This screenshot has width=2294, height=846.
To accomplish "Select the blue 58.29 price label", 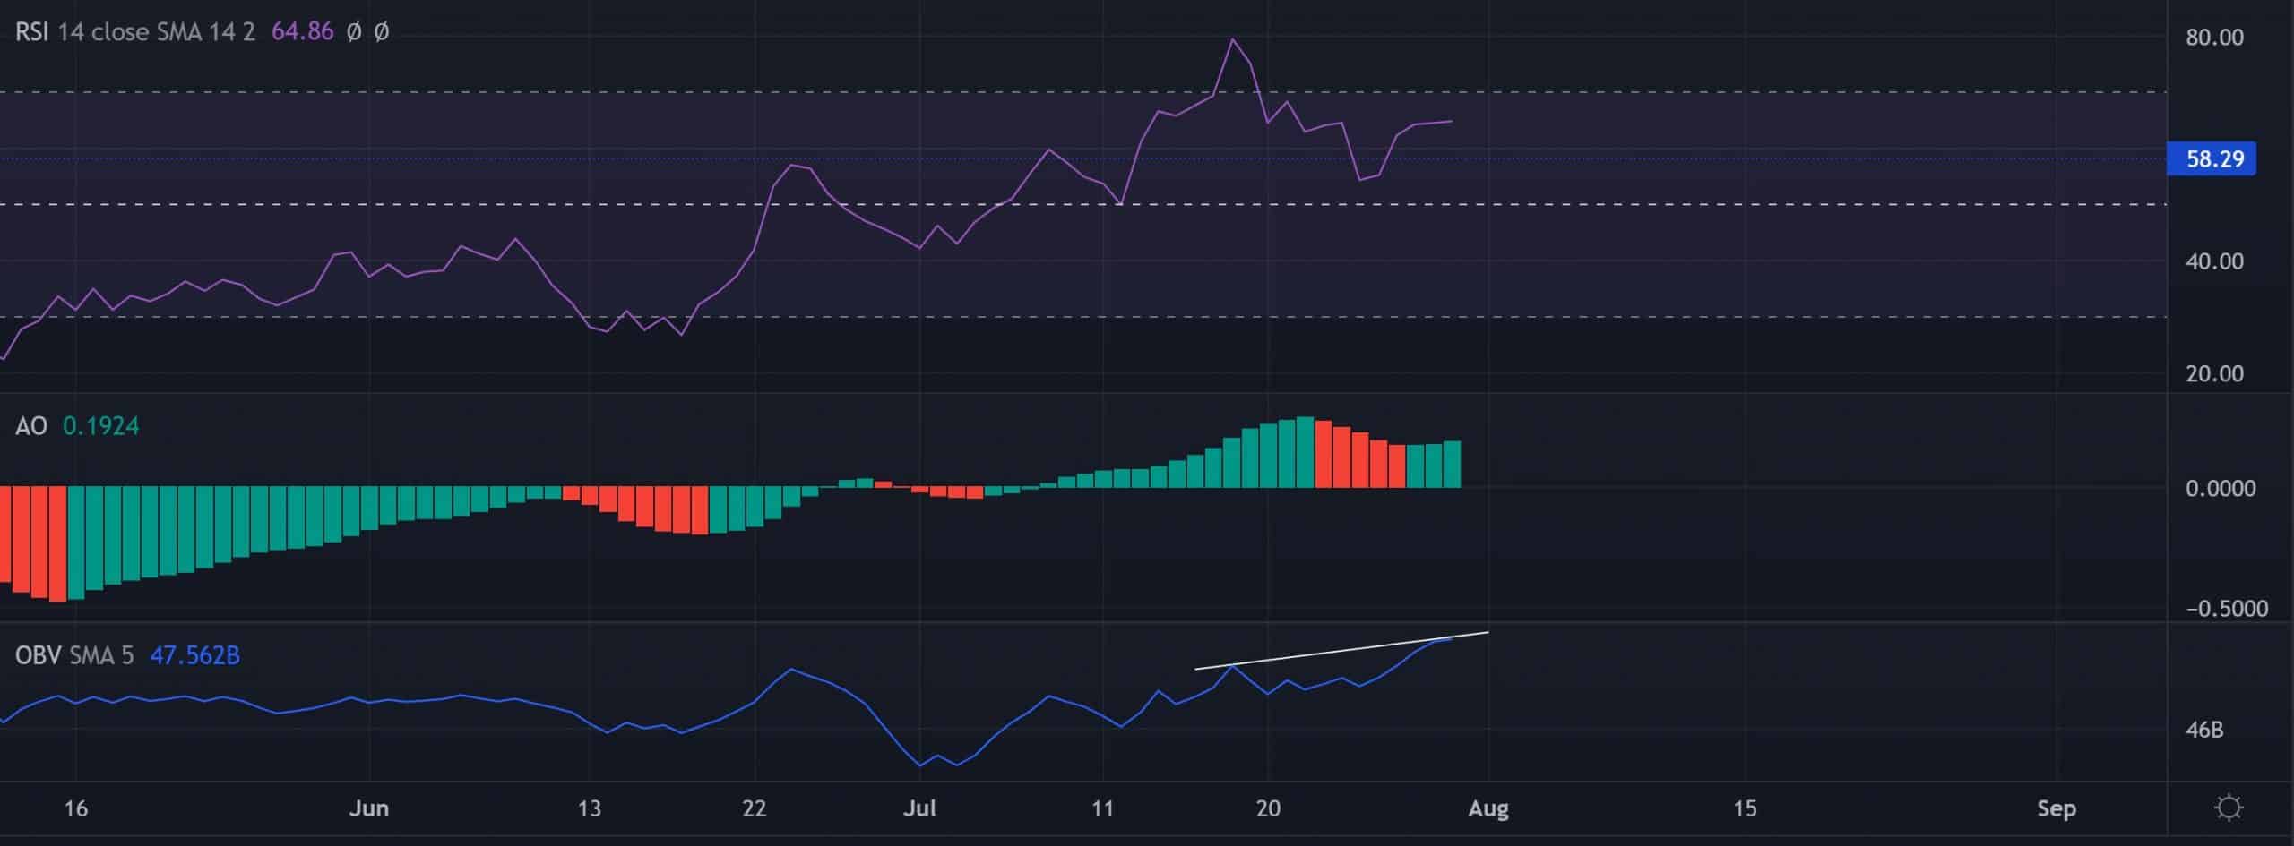I will [2214, 159].
